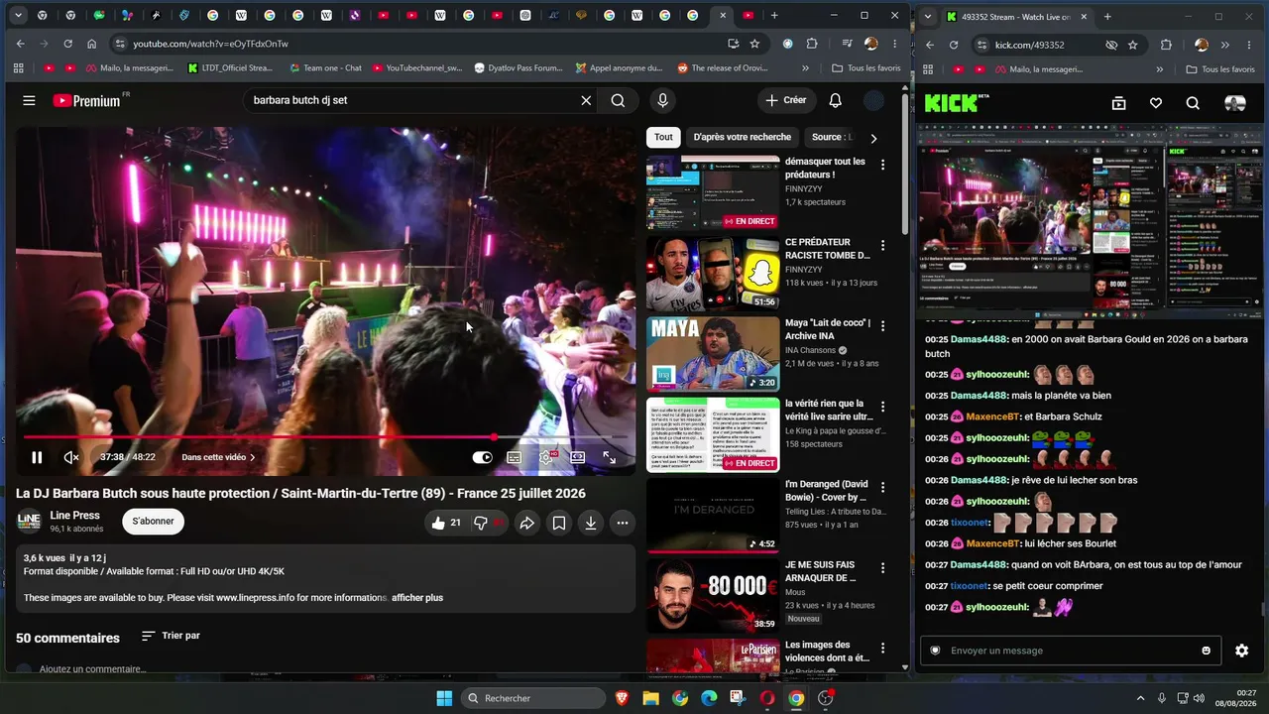Open the Line Press channel name
Screen dimensions: 1269x714
tap(74, 516)
